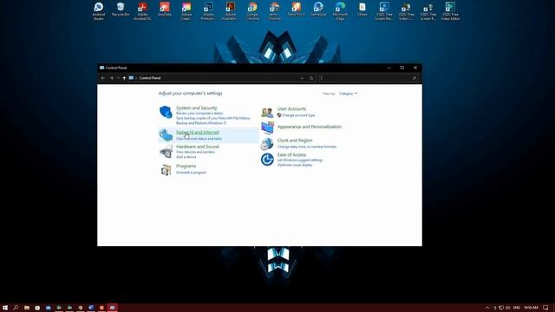
Task: Open Save backup copies with File History
Action: [x=213, y=118]
